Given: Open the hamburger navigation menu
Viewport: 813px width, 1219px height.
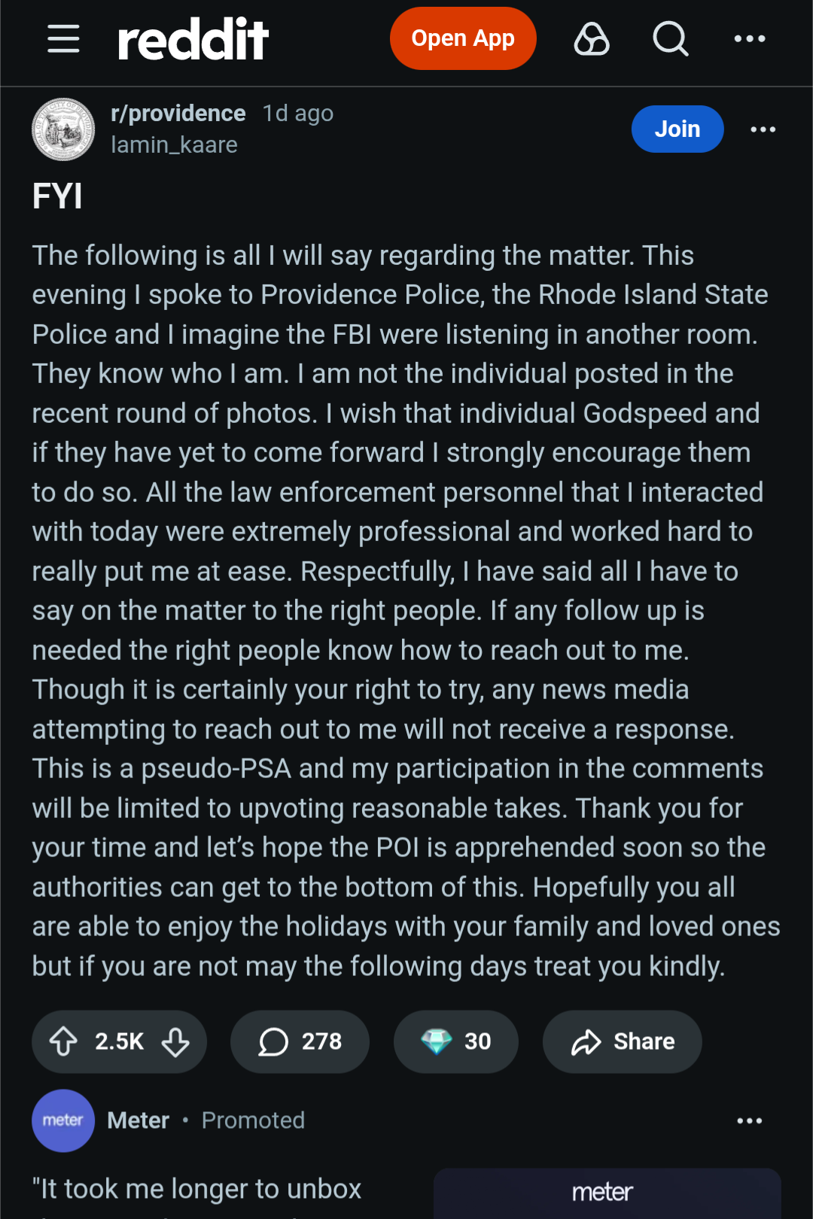Looking at the screenshot, I should pyautogui.click(x=63, y=38).
